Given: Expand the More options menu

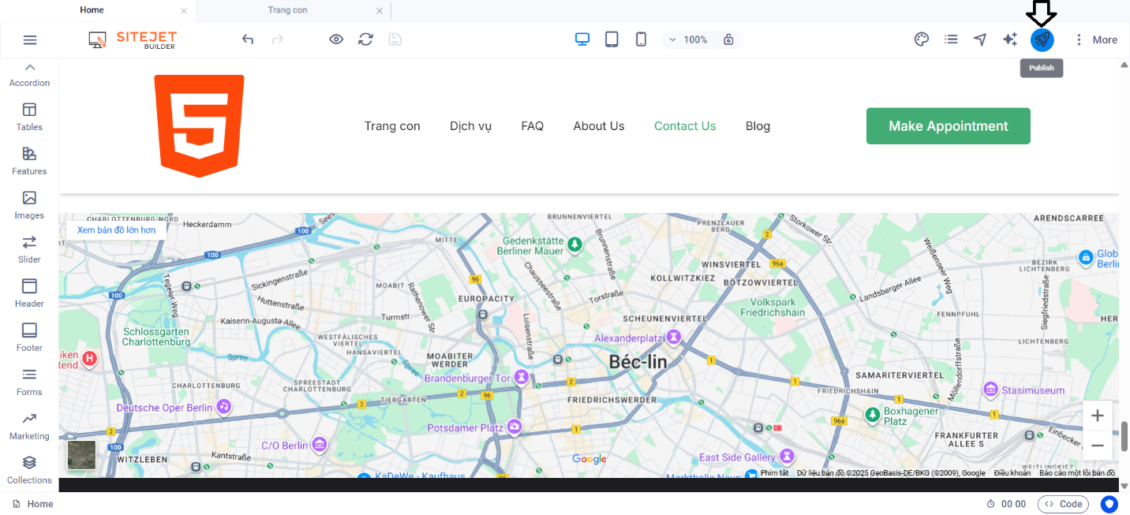Looking at the screenshot, I should coord(1096,39).
